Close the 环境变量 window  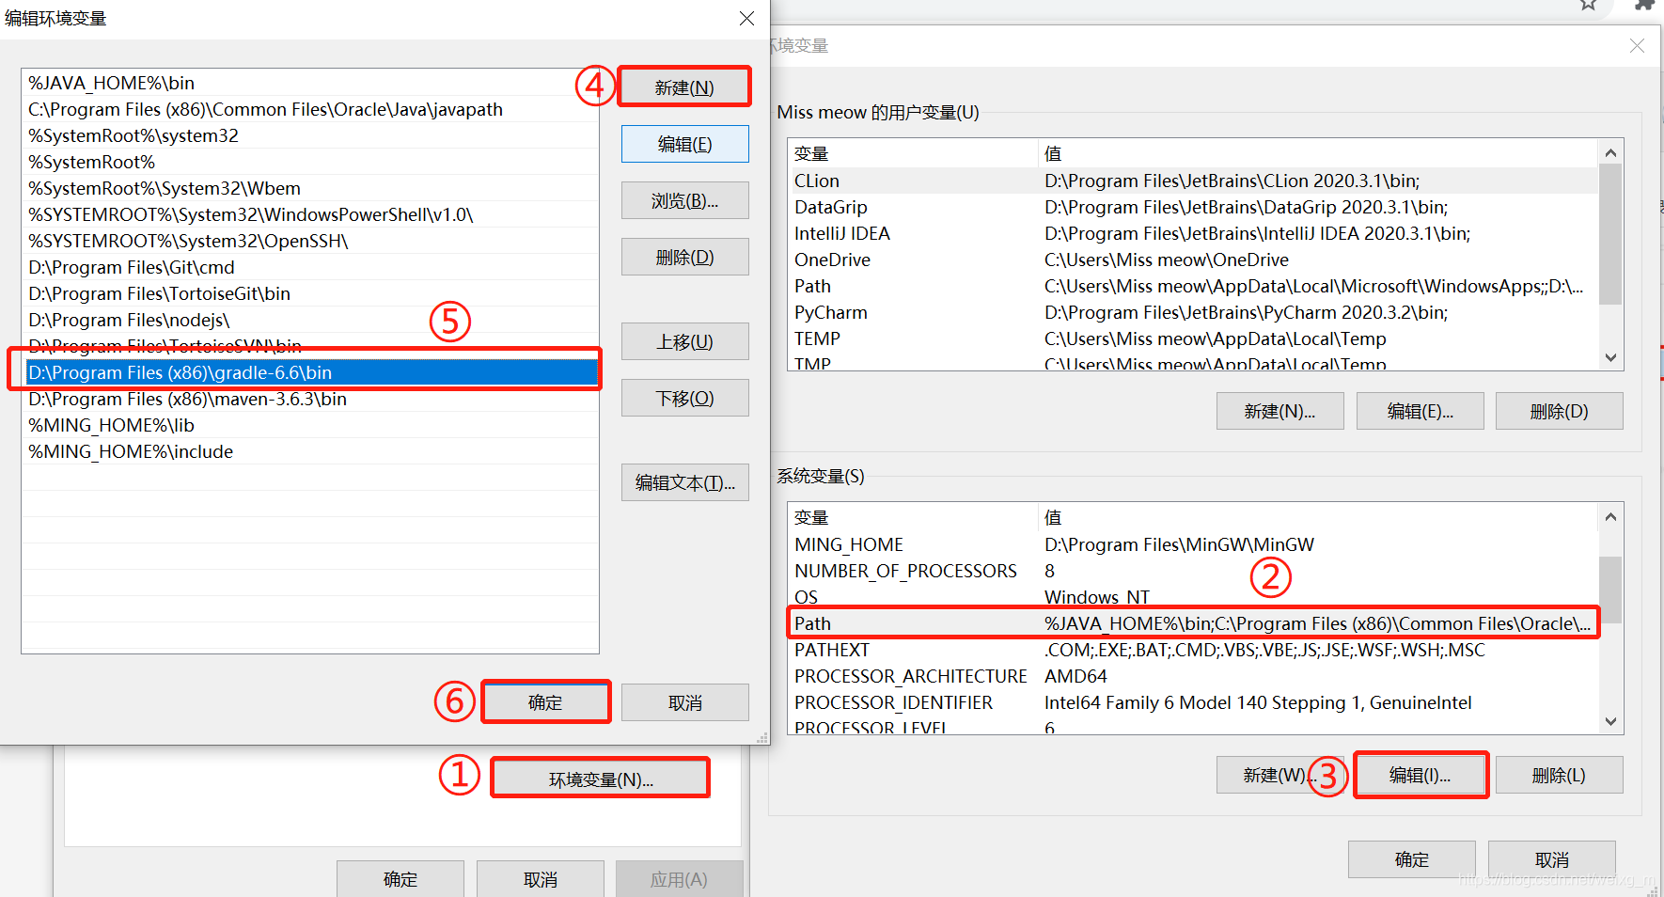click(x=1637, y=45)
